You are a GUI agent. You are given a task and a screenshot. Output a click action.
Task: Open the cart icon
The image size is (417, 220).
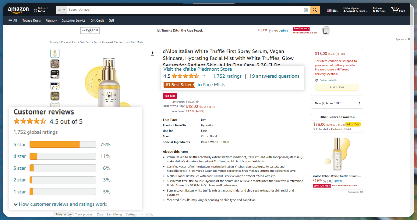tap(398, 10)
